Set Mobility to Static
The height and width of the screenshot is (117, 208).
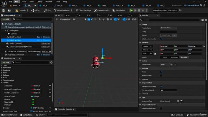click(x=165, y=57)
